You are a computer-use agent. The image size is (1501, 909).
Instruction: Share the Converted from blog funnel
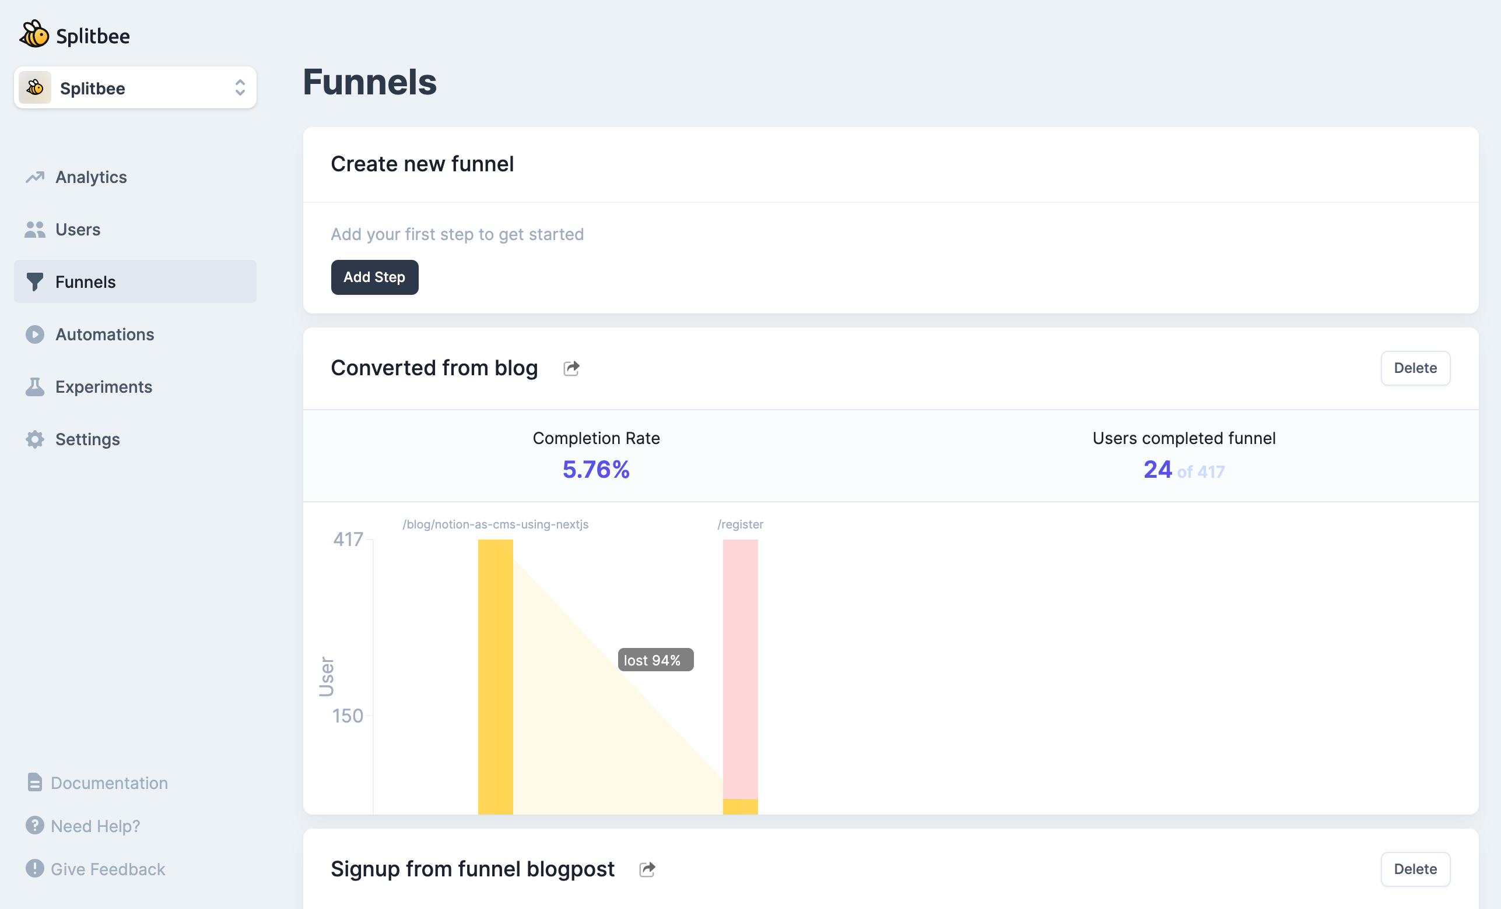571,368
